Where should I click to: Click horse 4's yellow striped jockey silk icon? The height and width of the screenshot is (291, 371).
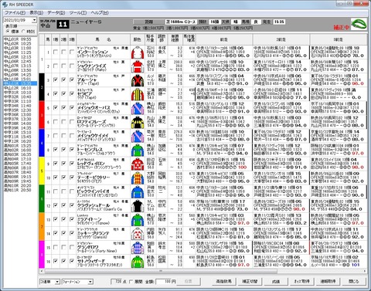(138, 94)
